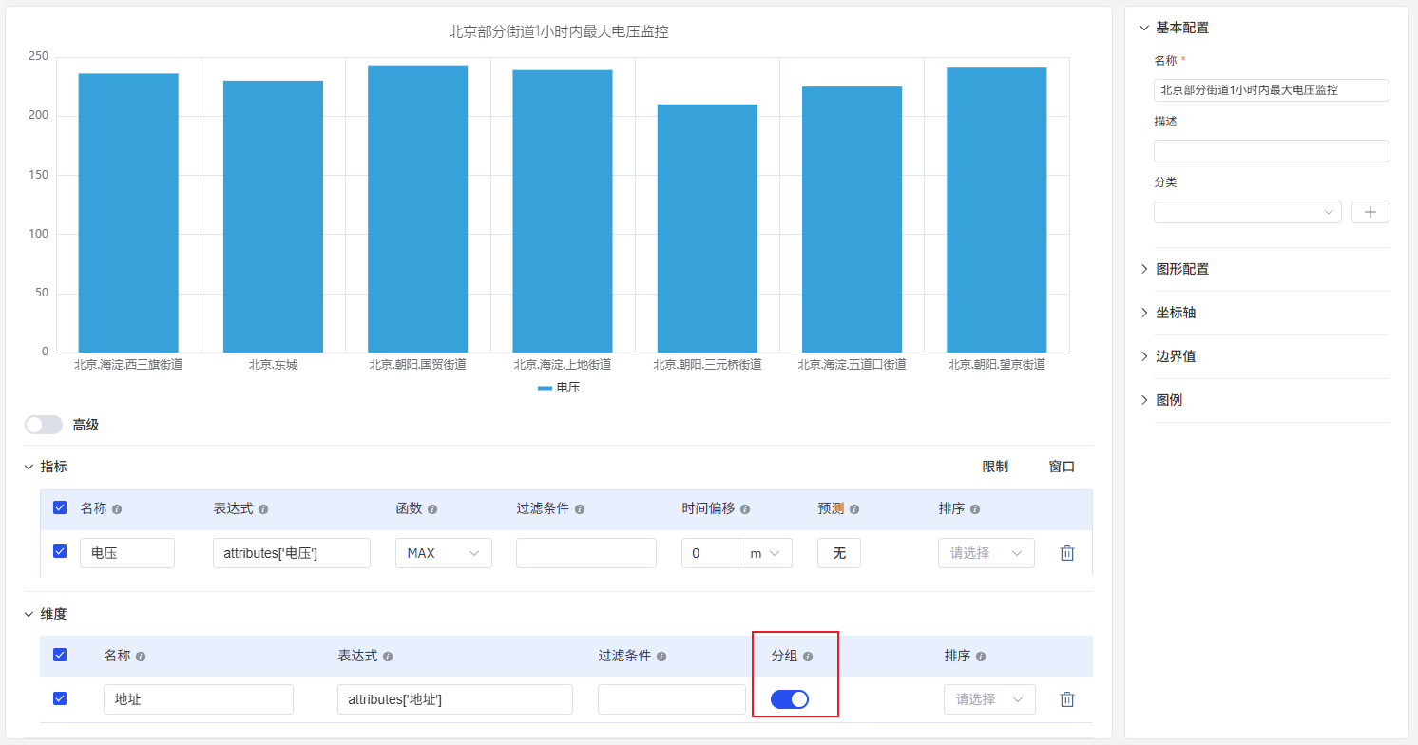This screenshot has height=745, width=1418.
Task: Toggle the 分组 switch for 地址
Action: pyautogui.click(x=790, y=699)
